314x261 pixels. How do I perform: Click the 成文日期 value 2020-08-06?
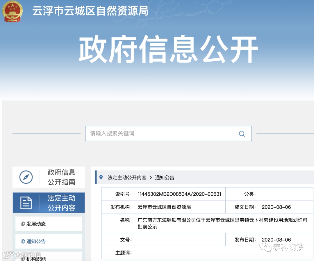pyautogui.click(x=276, y=207)
